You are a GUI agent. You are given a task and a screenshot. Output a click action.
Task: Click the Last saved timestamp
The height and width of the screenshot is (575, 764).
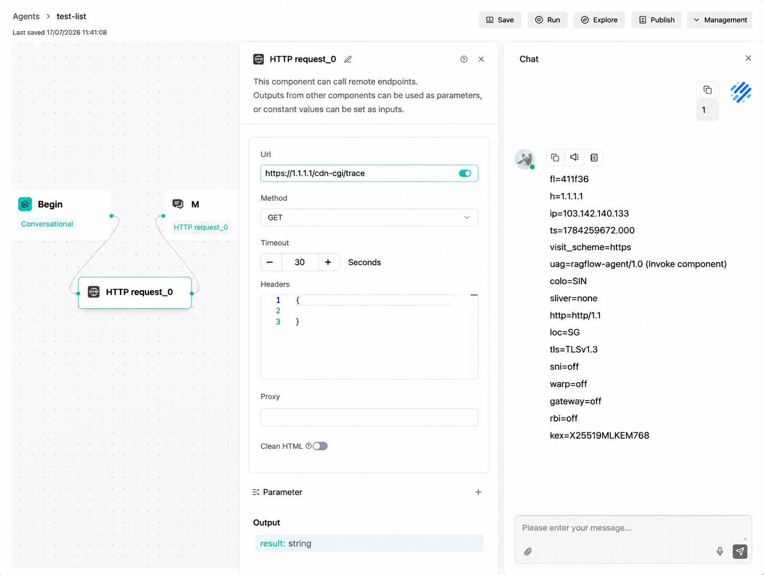[60, 32]
